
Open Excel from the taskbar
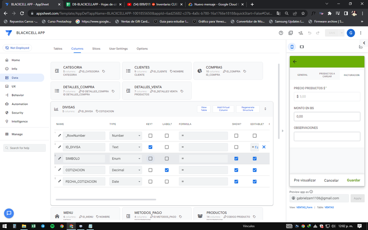33,226
